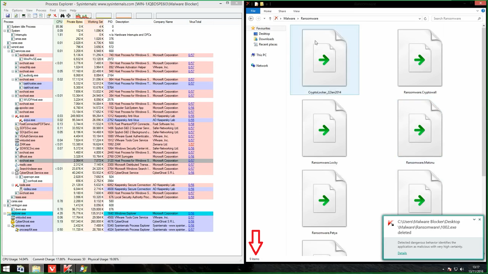Viewport: 488px width, 274px height.
Task: Open Process Explorer taskbar icon
Action: coord(83,269)
